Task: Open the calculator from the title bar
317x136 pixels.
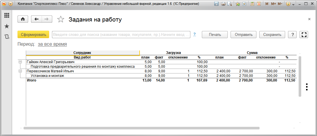Action: [x=252, y=4]
